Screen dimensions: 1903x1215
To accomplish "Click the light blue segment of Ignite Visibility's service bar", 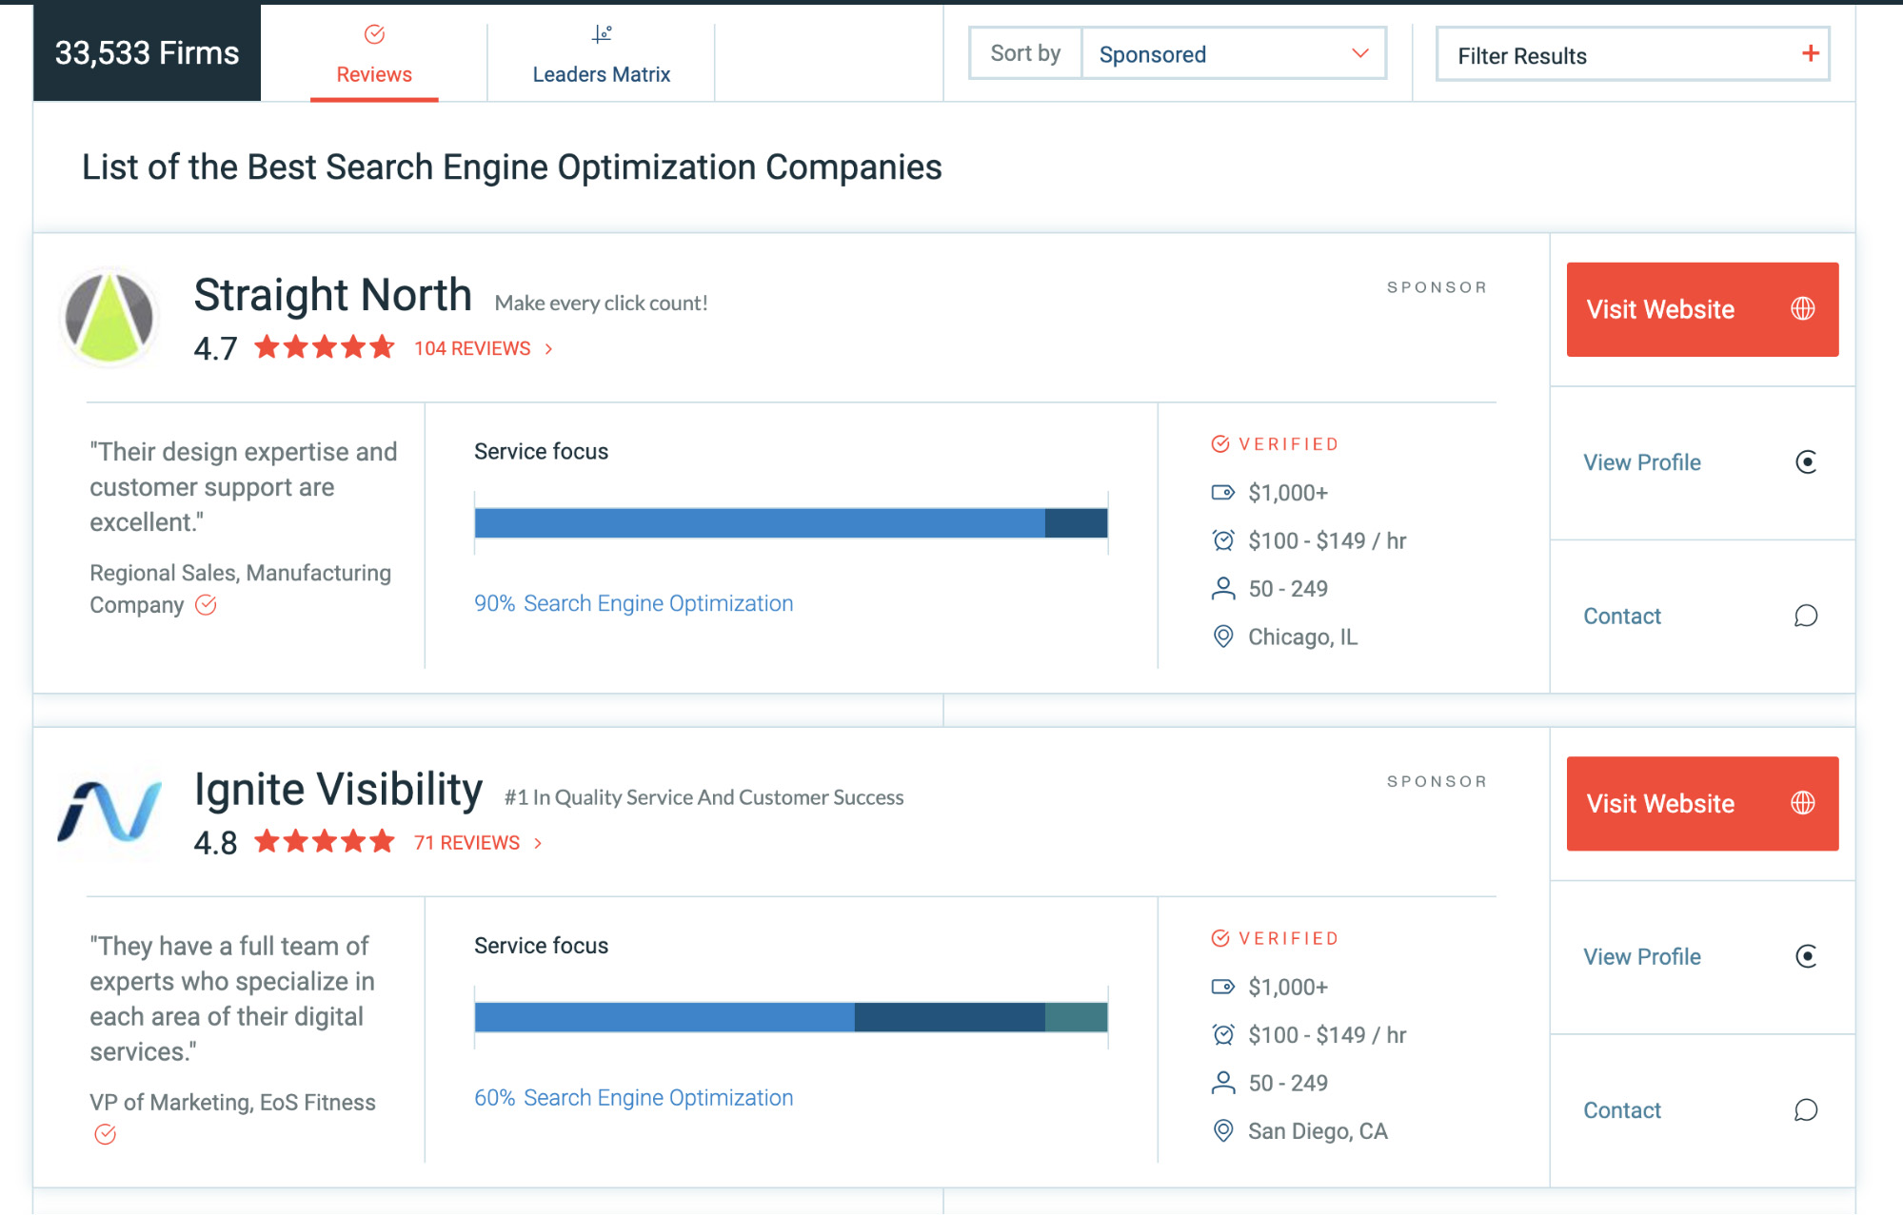I will coord(664,1017).
